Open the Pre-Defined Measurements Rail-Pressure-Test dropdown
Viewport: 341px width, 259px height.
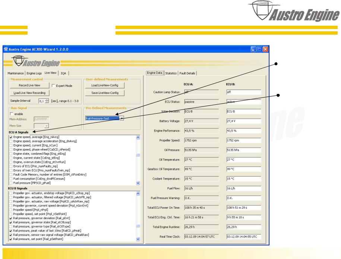pos(122,118)
